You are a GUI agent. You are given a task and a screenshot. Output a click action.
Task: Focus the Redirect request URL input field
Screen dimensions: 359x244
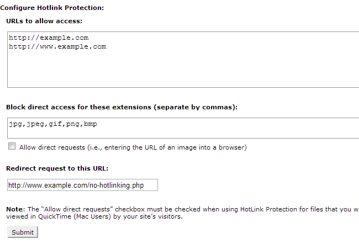[82, 185]
